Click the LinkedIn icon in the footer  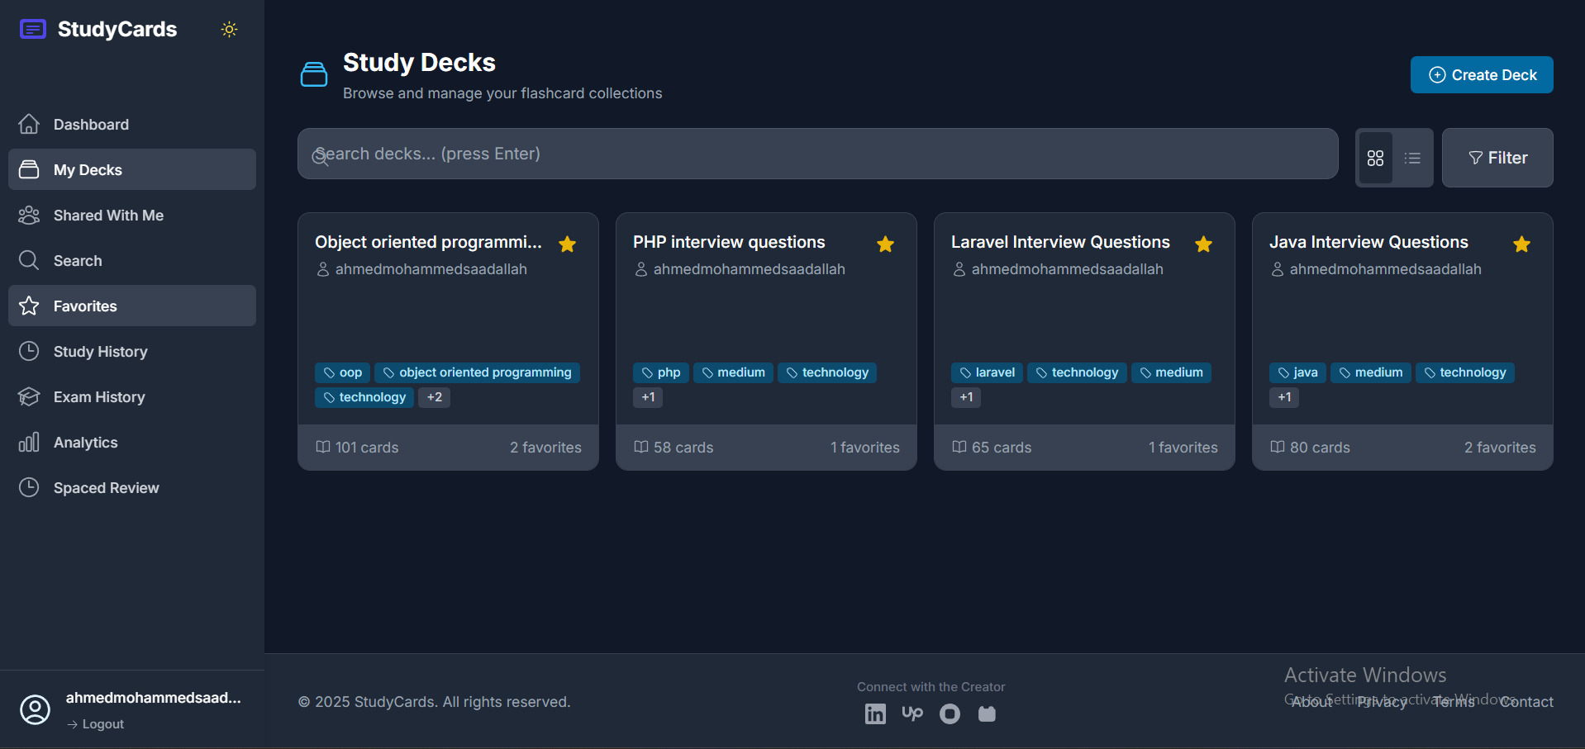874,713
